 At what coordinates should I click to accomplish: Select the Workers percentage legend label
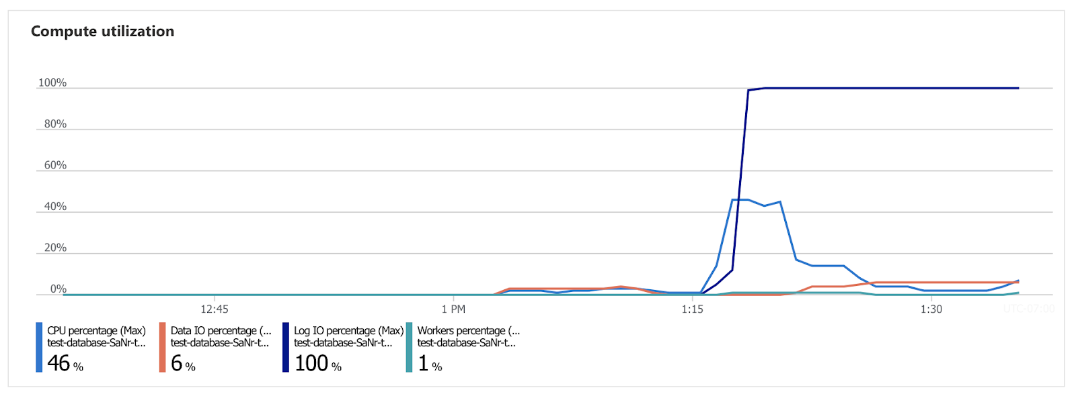[x=468, y=331]
